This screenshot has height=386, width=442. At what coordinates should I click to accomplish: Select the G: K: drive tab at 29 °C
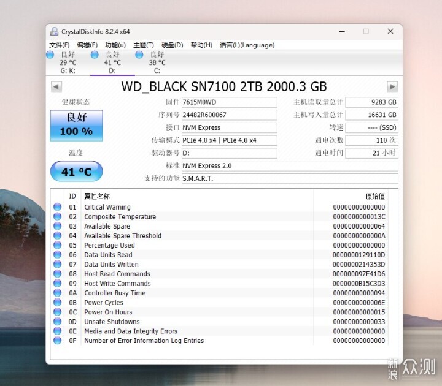pos(68,62)
